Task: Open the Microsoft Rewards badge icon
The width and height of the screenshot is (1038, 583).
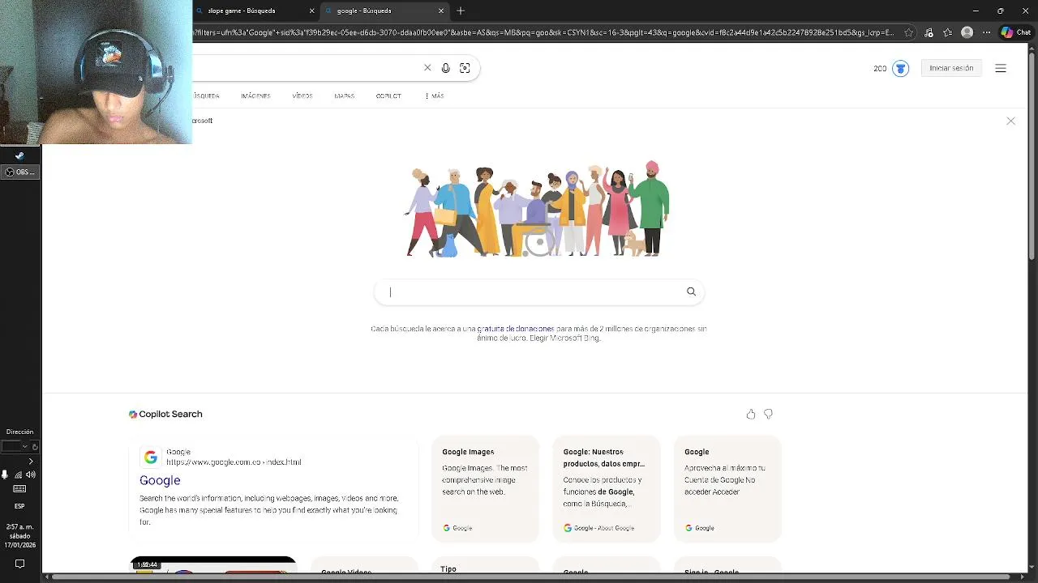Action: [x=900, y=69]
